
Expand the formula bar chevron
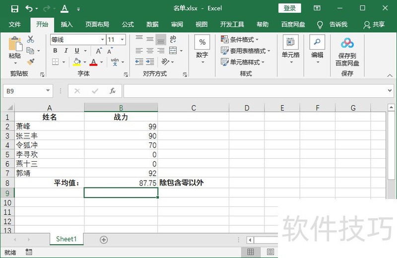pyautogui.click(x=390, y=90)
